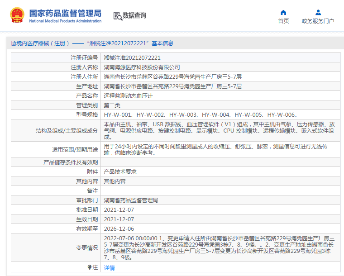
Task: Select the 本品由主机 structure description
Action: coord(220,131)
